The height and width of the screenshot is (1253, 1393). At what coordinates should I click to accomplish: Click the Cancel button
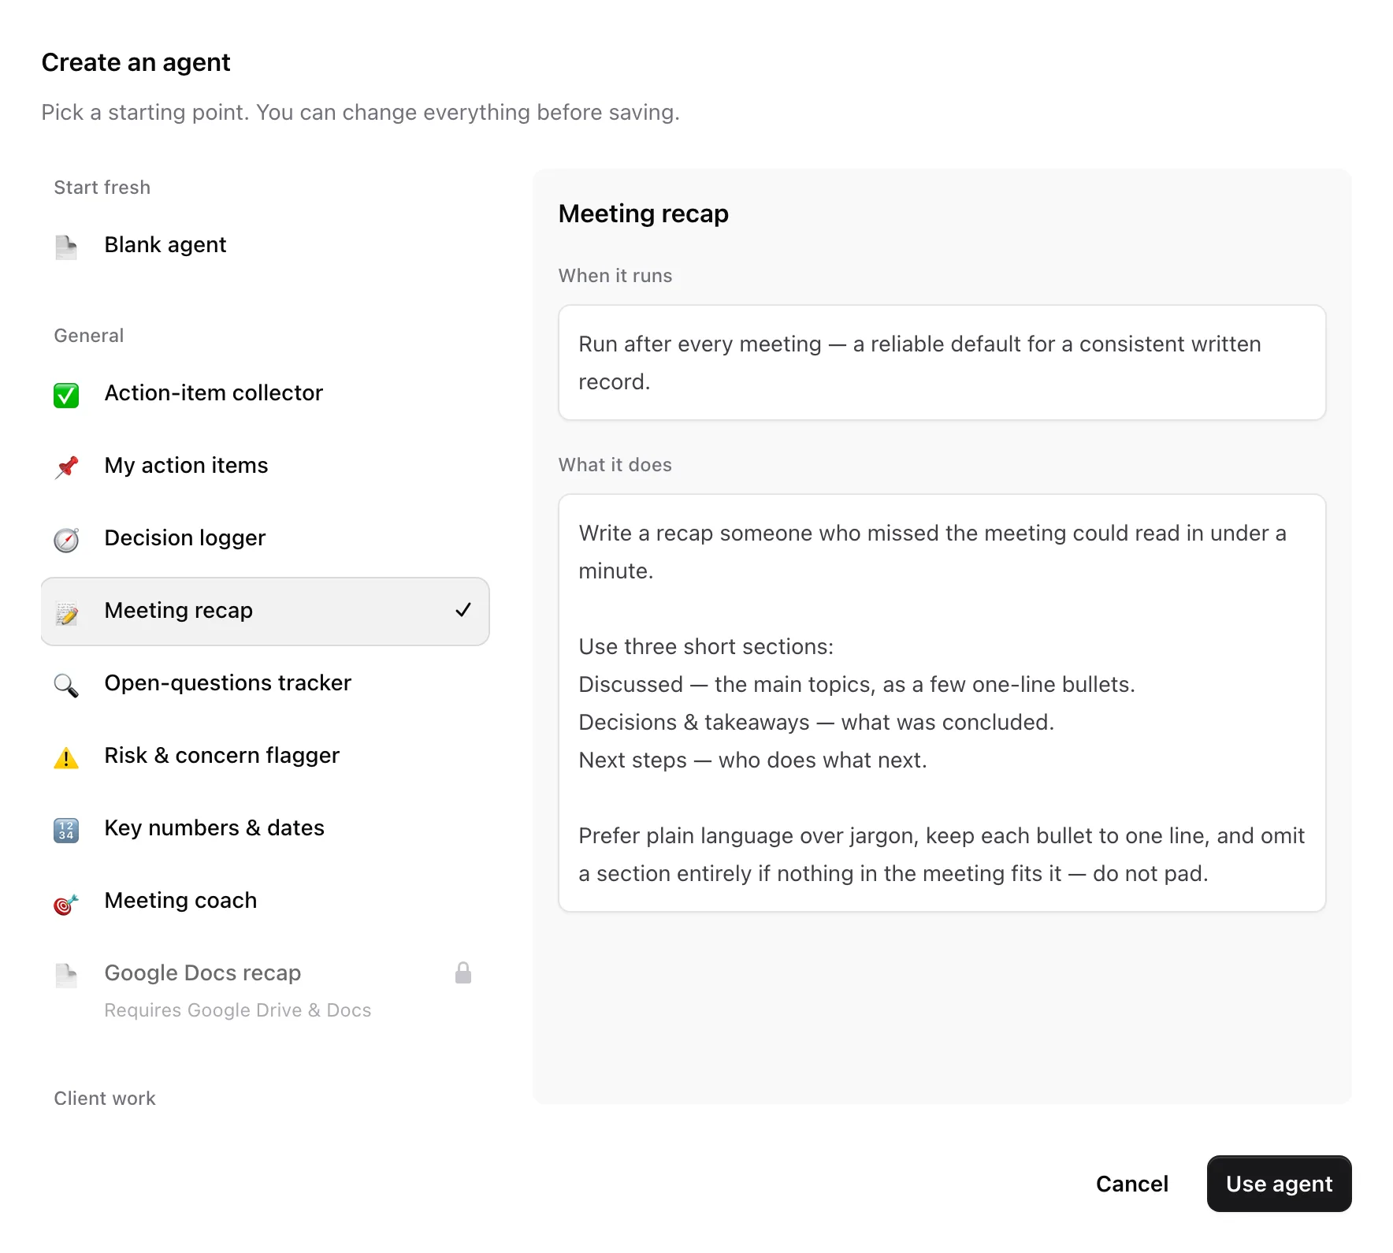tap(1131, 1184)
